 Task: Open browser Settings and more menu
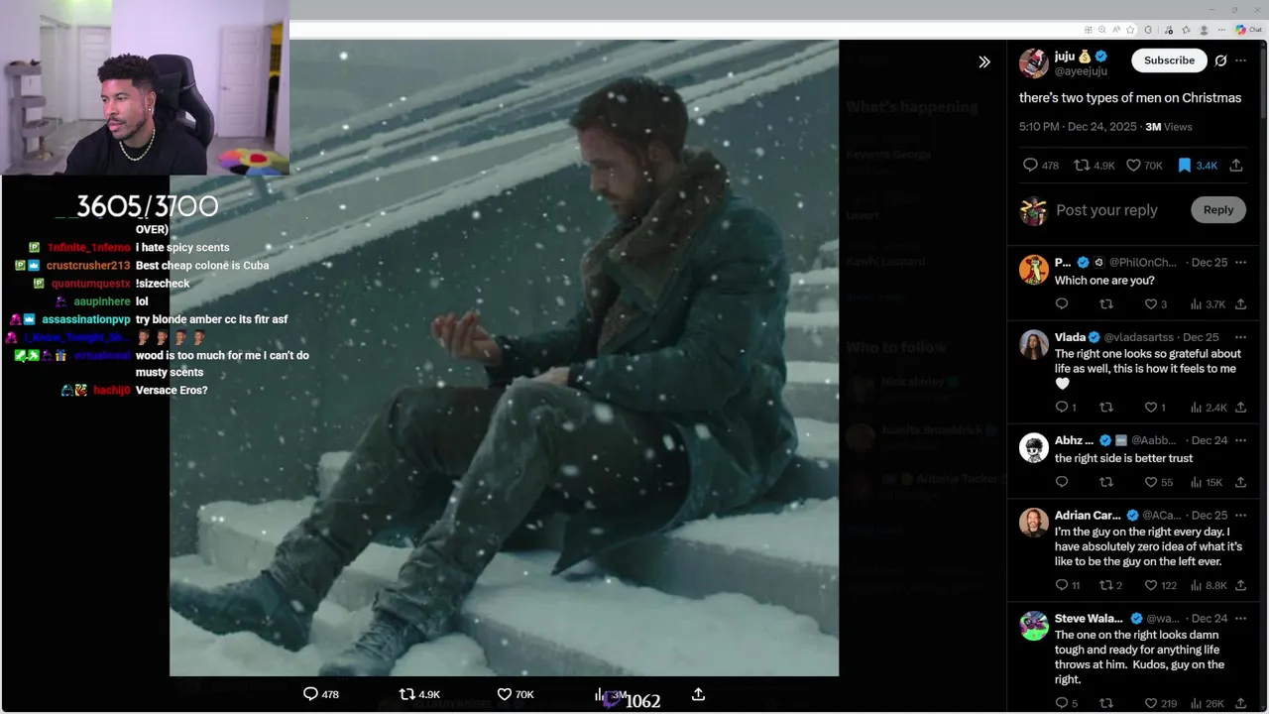coord(1221,30)
